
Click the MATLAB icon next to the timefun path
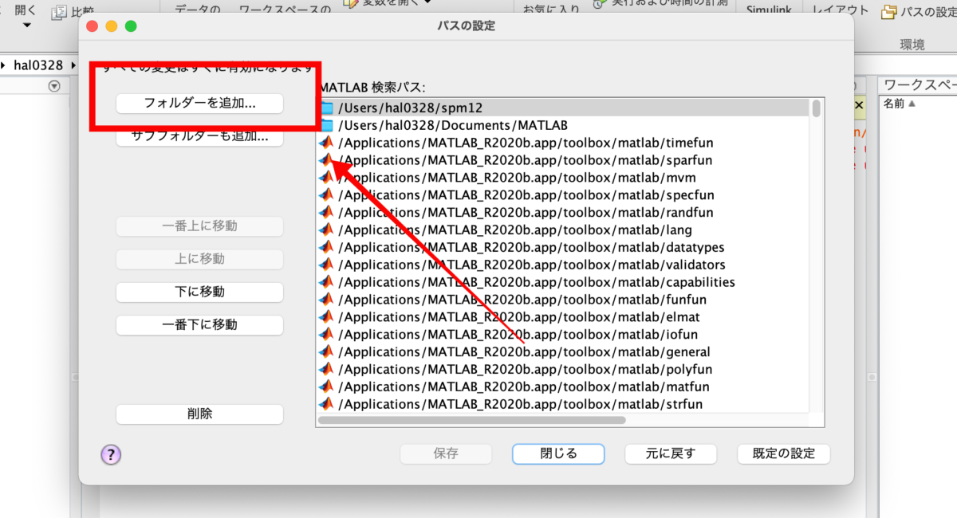326,142
